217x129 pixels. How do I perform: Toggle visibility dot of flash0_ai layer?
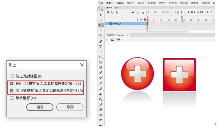click(x=141, y=24)
